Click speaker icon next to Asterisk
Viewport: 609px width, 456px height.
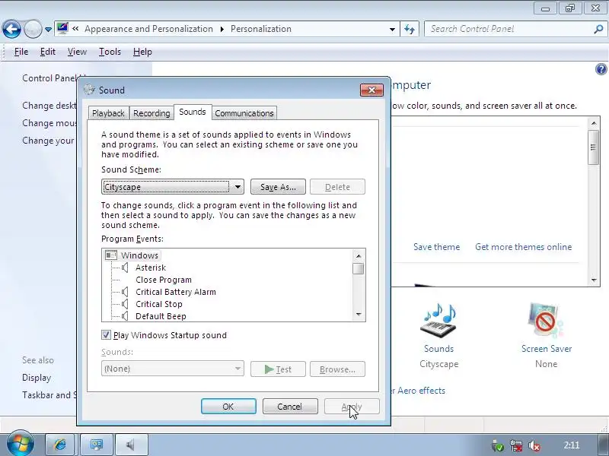(125, 268)
